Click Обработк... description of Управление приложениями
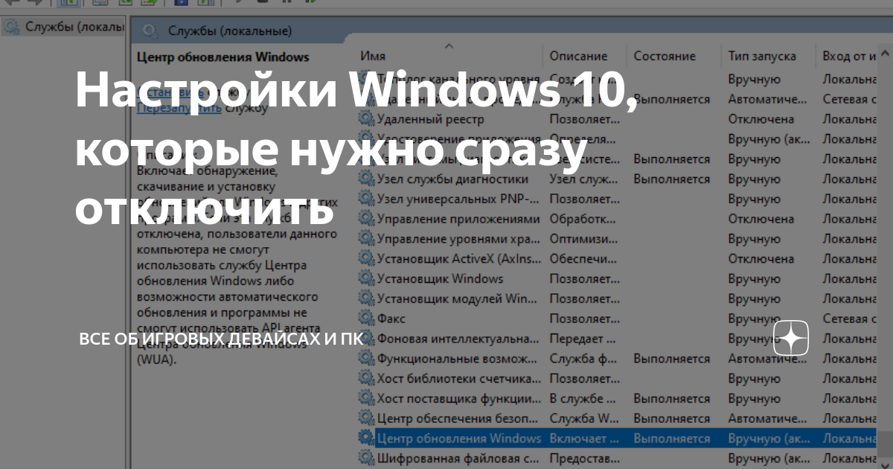The height and width of the screenshot is (469, 893). [x=584, y=220]
